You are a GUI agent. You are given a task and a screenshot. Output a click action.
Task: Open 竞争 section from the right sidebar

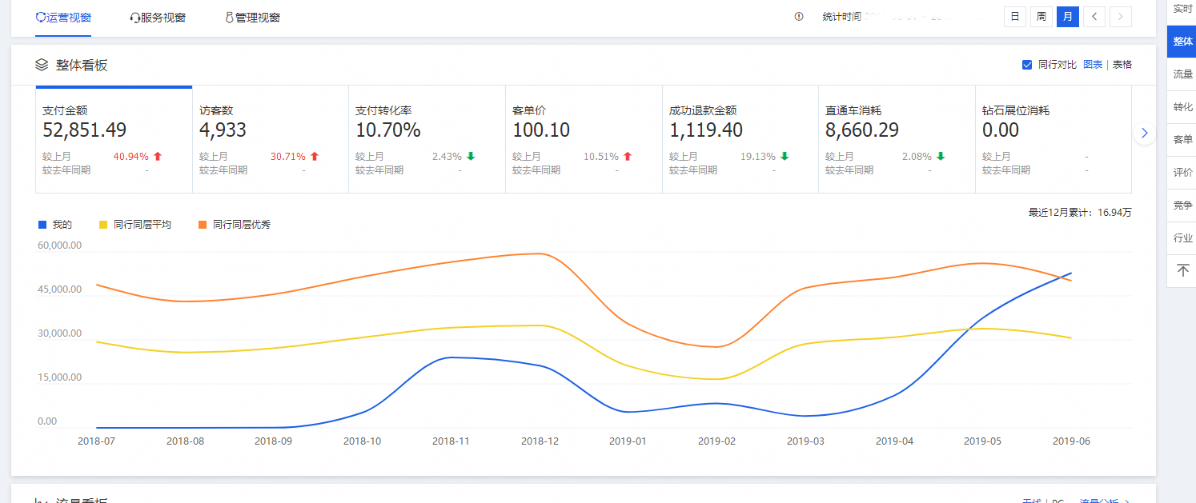click(1182, 206)
